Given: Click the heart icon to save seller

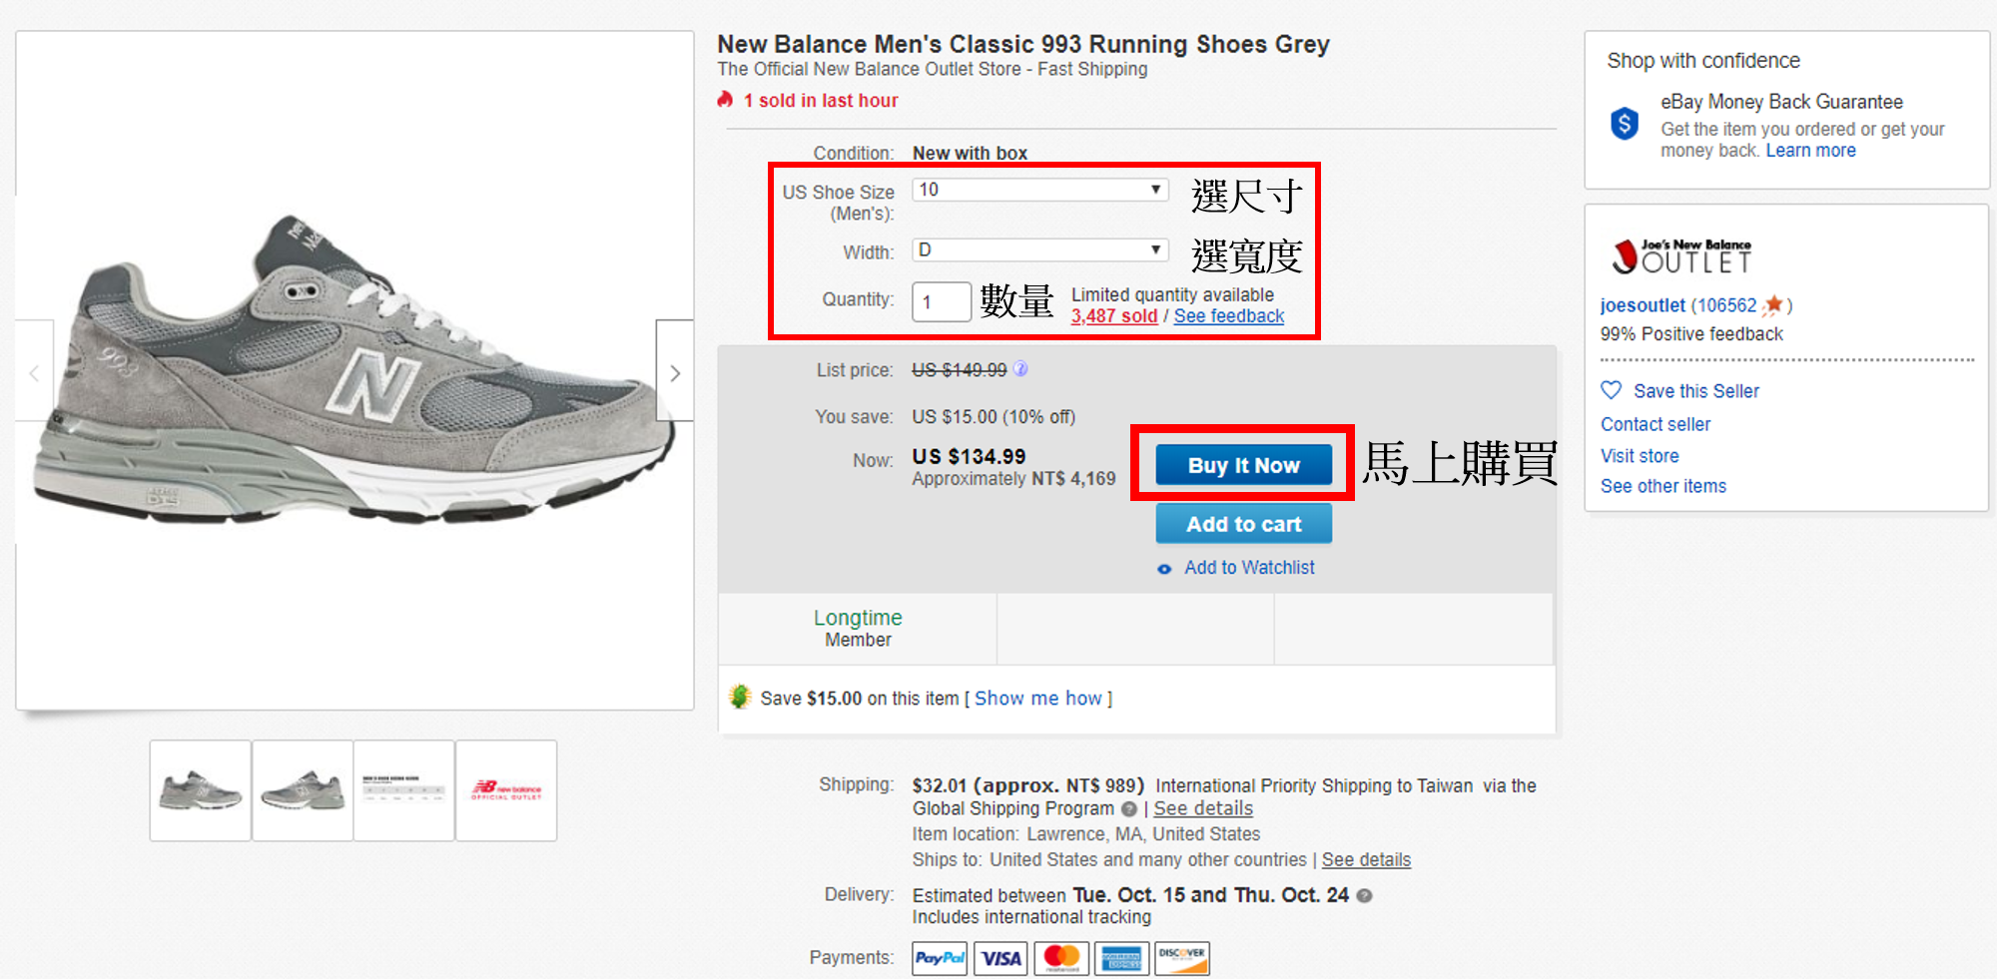Looking at the screenshot, I should click(x=1612, y=390).
